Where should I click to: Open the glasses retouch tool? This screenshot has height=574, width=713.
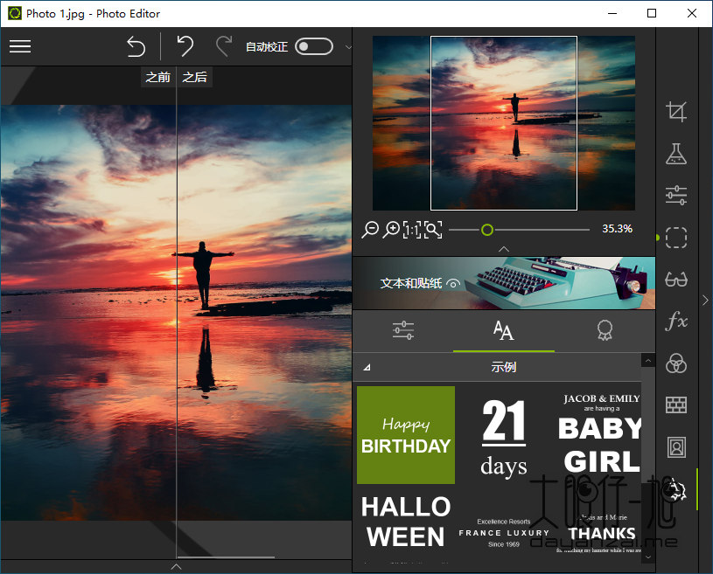pyautogui.click(x=676, y=280)
